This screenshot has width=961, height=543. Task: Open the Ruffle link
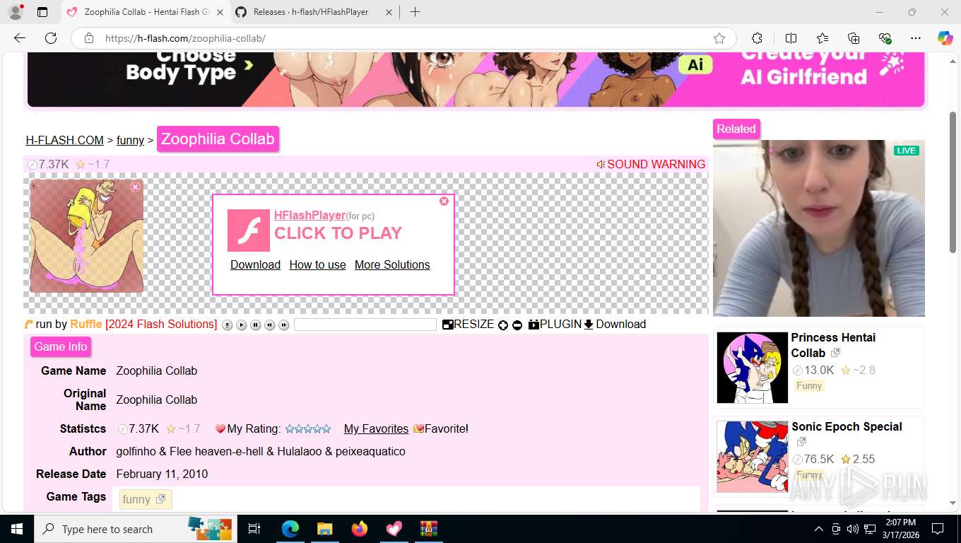[86, 324]
